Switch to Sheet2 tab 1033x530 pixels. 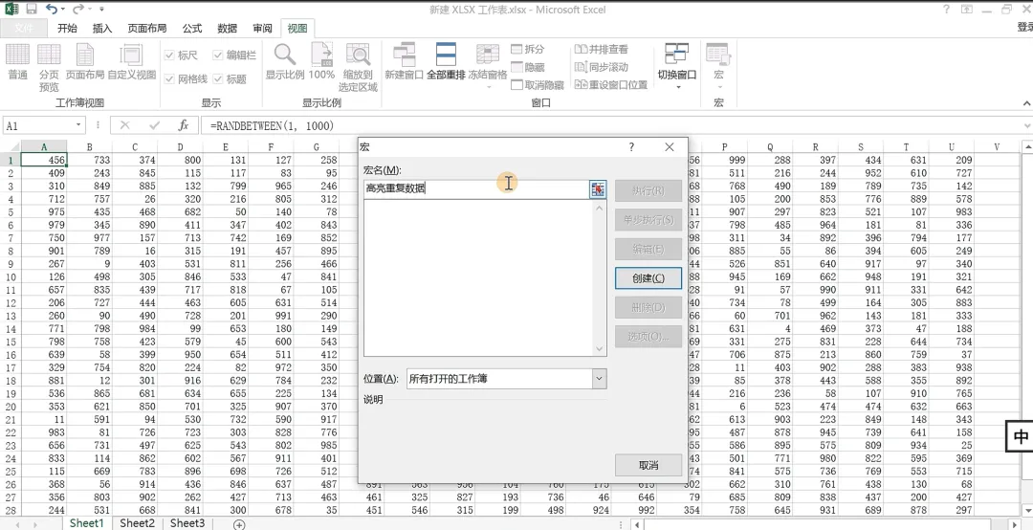[137, 523]
